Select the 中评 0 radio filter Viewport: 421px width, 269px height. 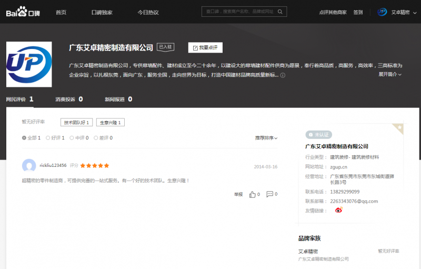click(79, 138)
